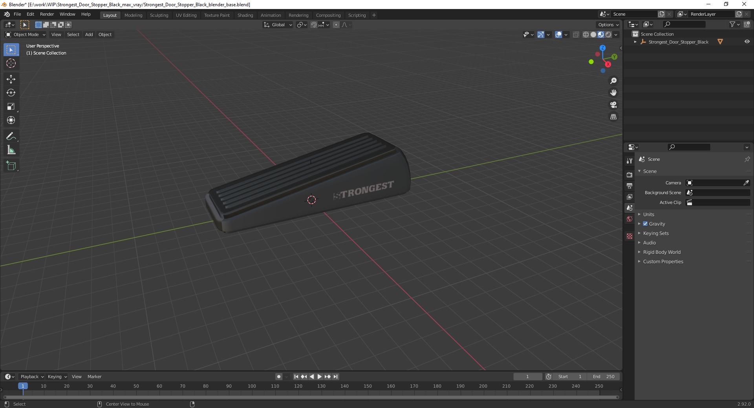
Task: Open the Tool properties tab
Action: tap(630, 161)
